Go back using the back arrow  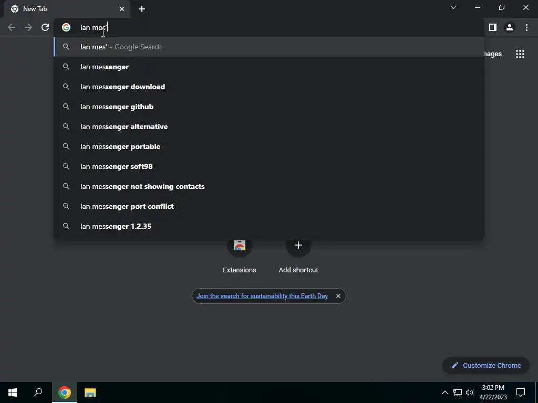click(12, 27)
